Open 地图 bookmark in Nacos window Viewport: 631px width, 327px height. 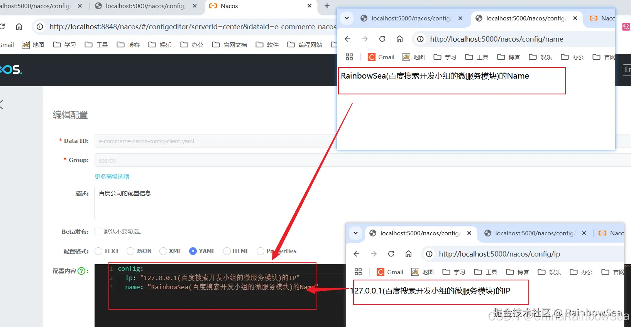33,45
